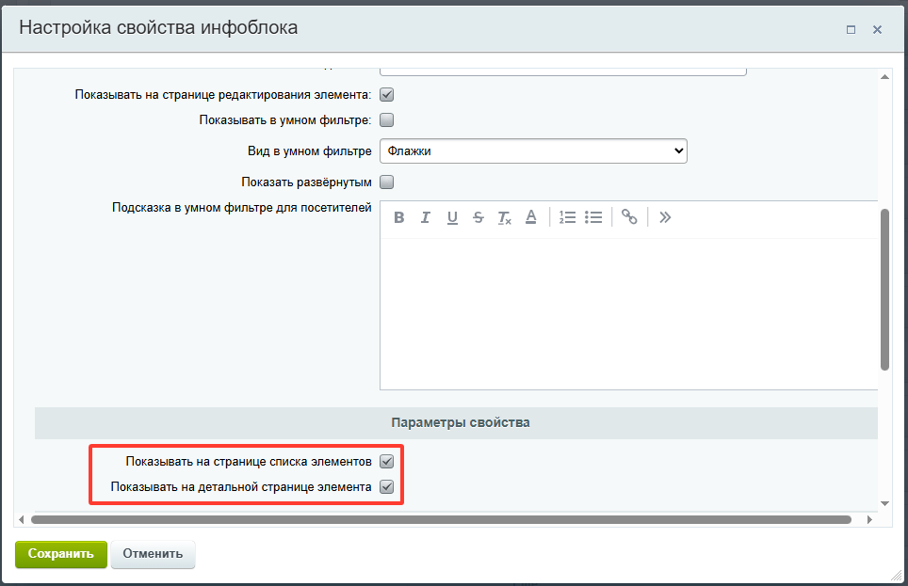Insert link in hint editor

[x=629, y=217]
